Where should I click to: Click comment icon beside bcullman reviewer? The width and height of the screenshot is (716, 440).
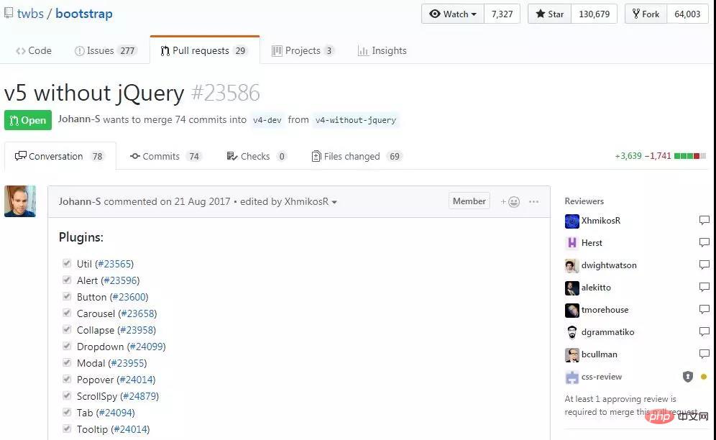(704, 354)
